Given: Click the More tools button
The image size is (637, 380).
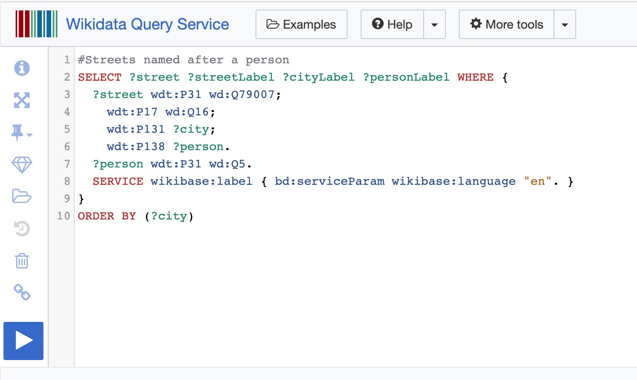Looking at the screenshot, I should pos(506,24).
